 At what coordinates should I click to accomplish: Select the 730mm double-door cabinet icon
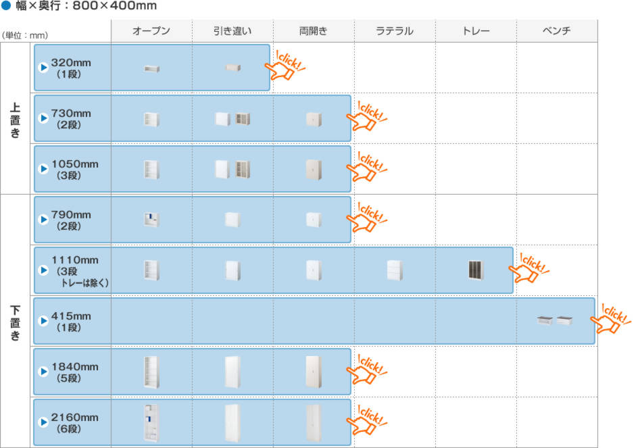point(314,119)
